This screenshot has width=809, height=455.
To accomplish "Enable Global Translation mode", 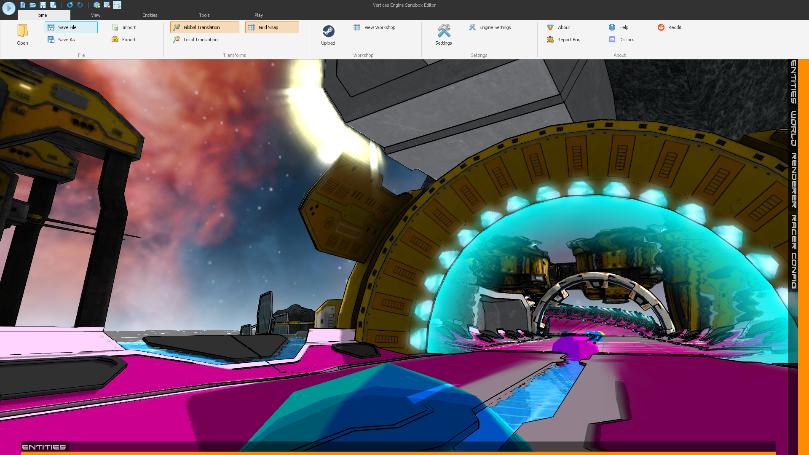I will click(x=204, y=27).
